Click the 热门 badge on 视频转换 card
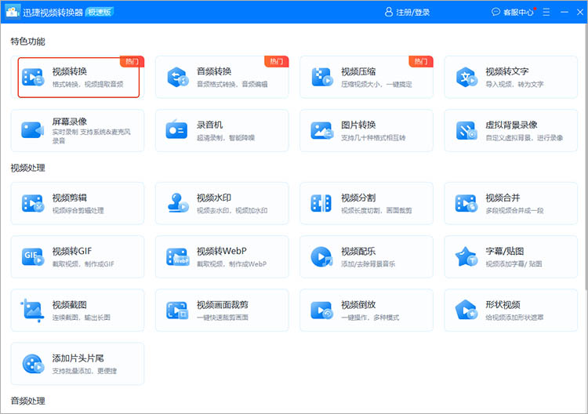Viewport: 588px width, 414px height. (132, 61)
